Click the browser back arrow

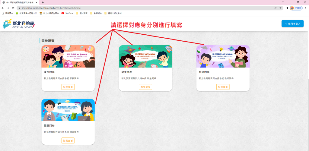click(x=3, y=8)
